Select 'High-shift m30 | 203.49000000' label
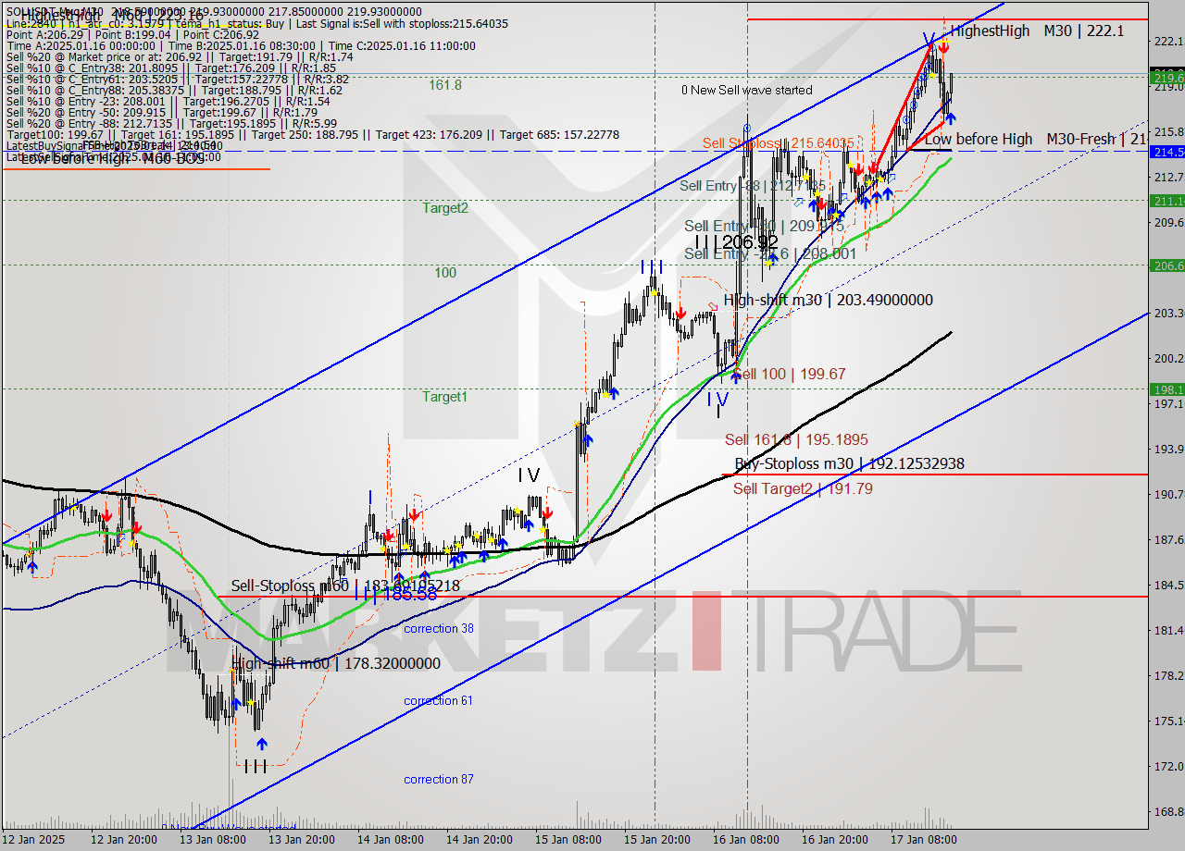 tap(829, 300)
